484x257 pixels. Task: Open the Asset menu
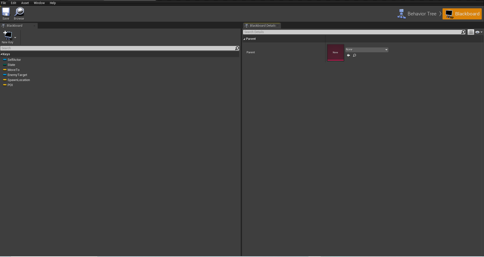25,3
